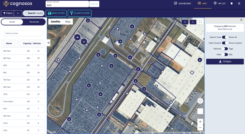Click the Search vehicles input field

point(67,4)
